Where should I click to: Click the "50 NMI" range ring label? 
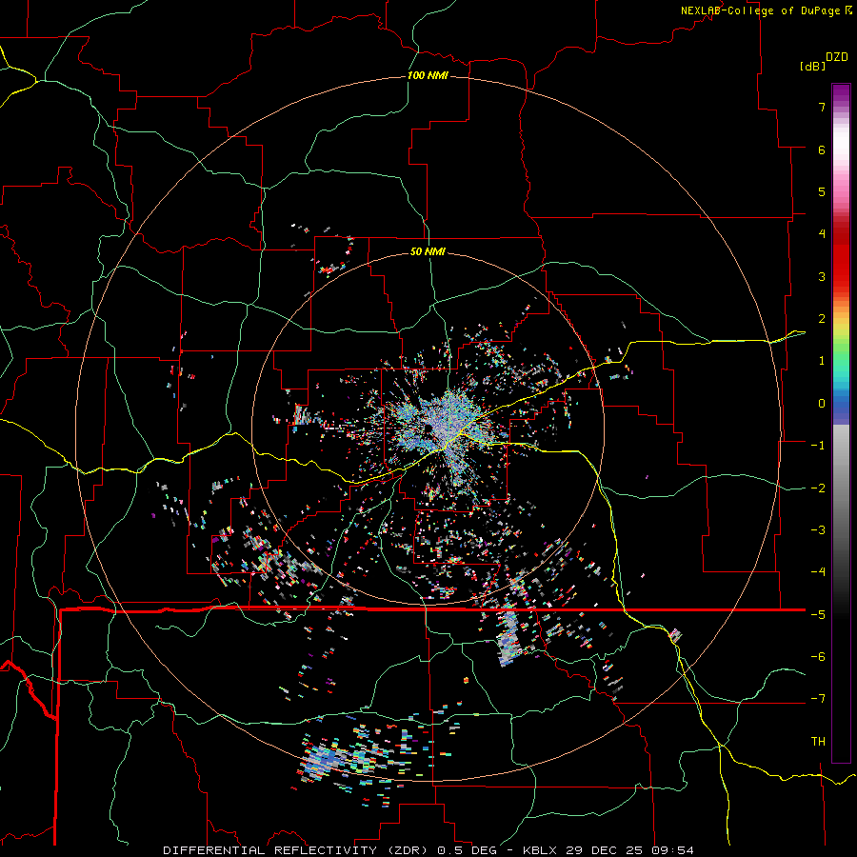(x=428, y=251)
